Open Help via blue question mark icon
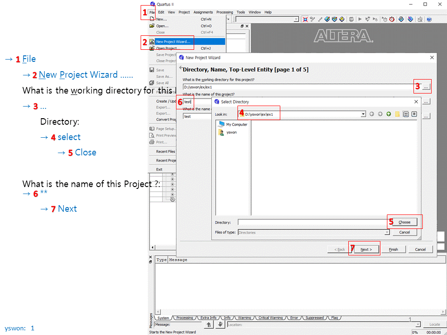The width and height of the screenshot is (447, 335). point(429,20)
